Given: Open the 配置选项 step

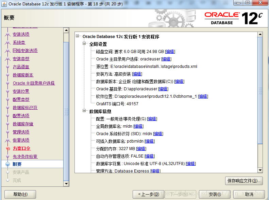Looking at the screenshot, I should [x=21, y=116].
